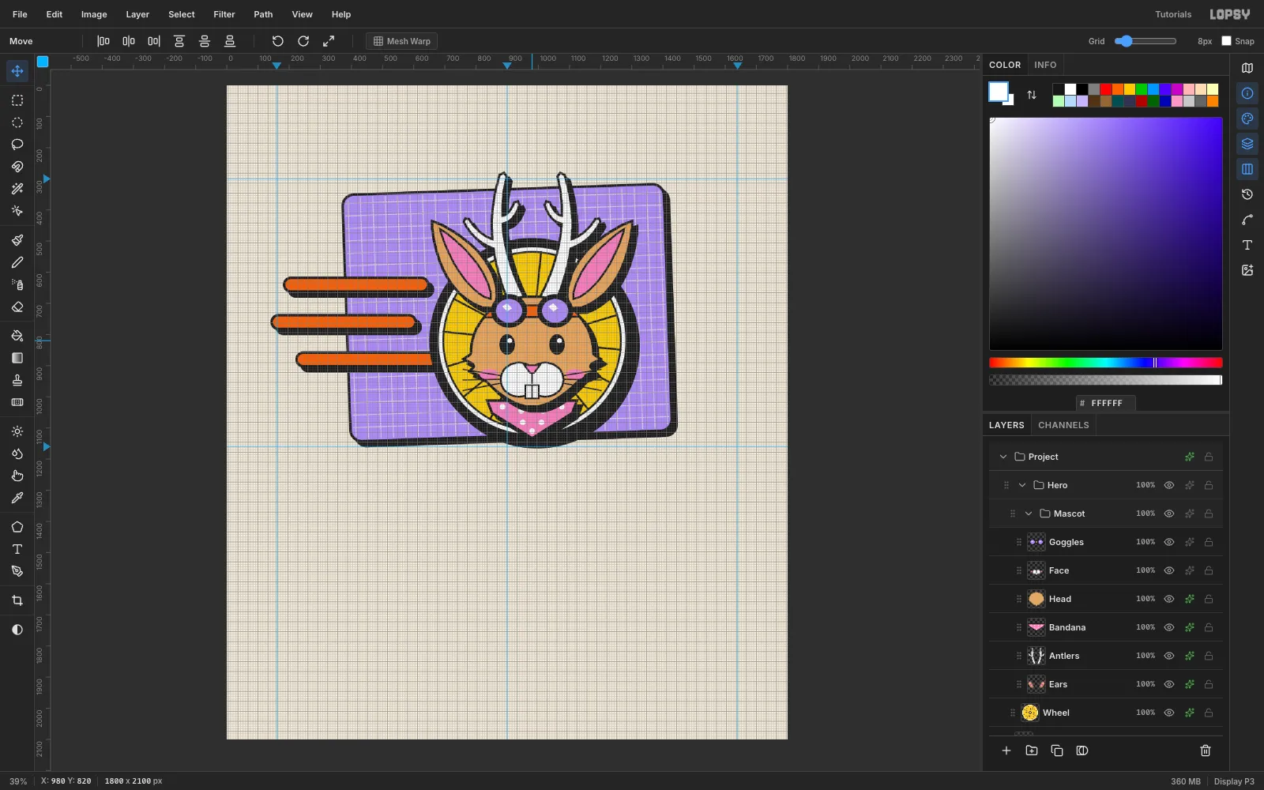Open the Layer menu

pyautogui.click(x=137, y=14)
